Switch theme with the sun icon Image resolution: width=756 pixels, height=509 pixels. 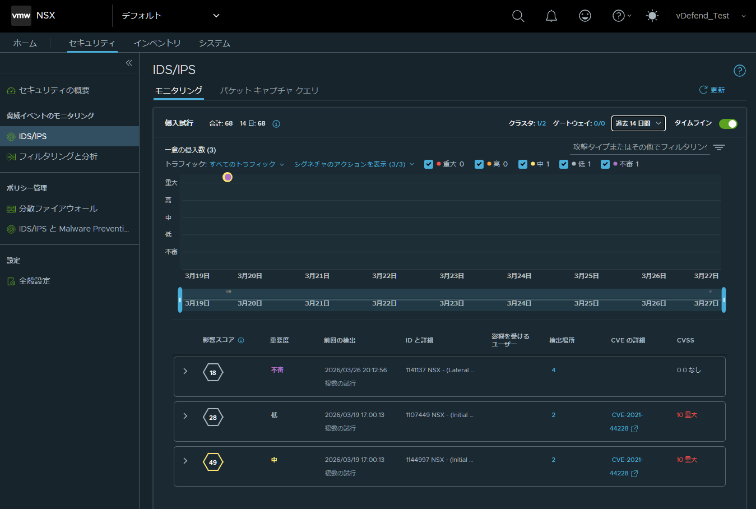pyautogui.click(x=652, y=16)
